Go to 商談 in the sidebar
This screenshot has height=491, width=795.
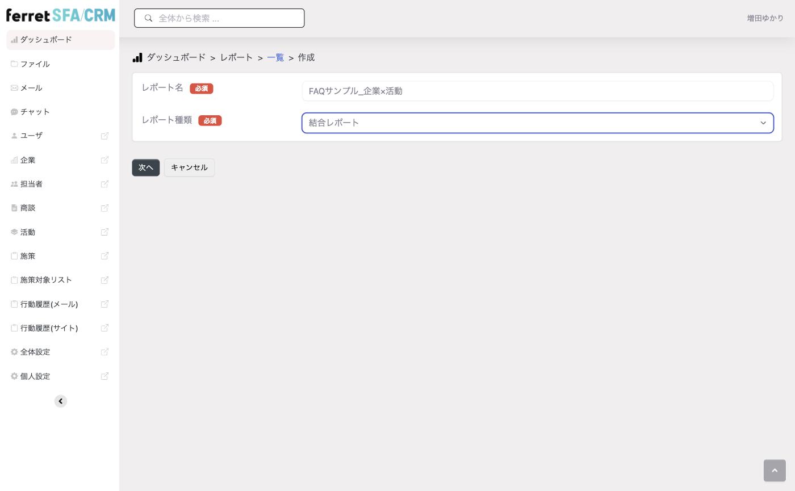28,208
